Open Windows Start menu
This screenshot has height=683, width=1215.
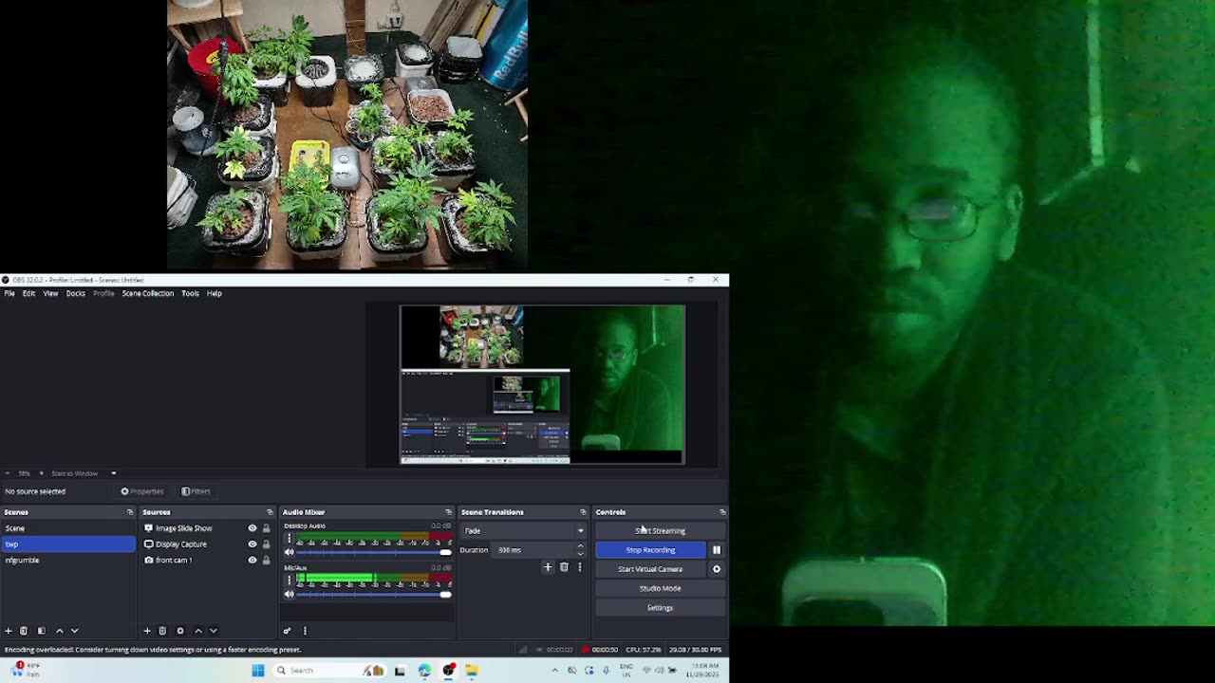click(257, 671)
